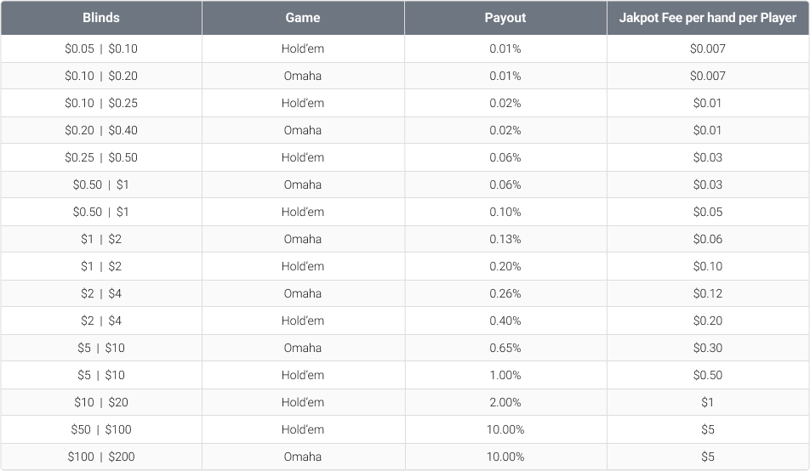Click the 0.65% payout value

(505, 348)
